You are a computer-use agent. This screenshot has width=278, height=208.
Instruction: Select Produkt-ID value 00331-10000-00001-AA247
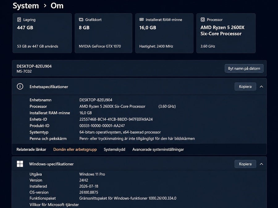tap(102, 126)
